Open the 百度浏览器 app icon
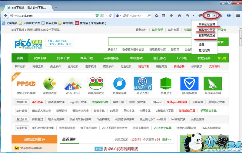The height and width of the screenshot is (153, 242). point(119,84)
